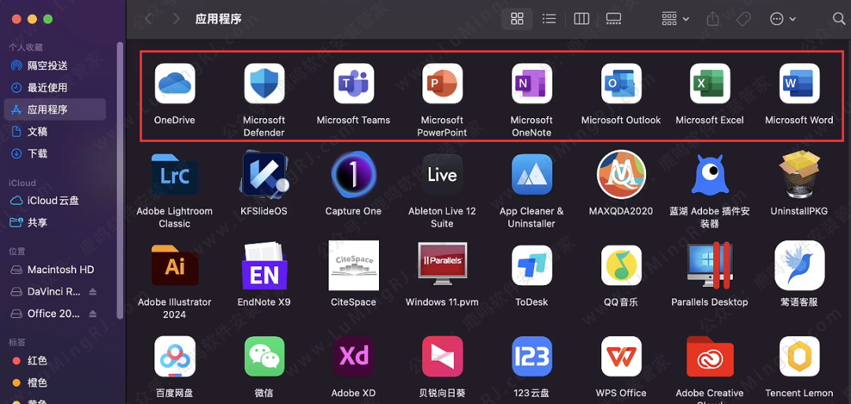Click the Capture One icon
Screen dimensions: 851x404
pyautogui.click(x=353, y=175)
